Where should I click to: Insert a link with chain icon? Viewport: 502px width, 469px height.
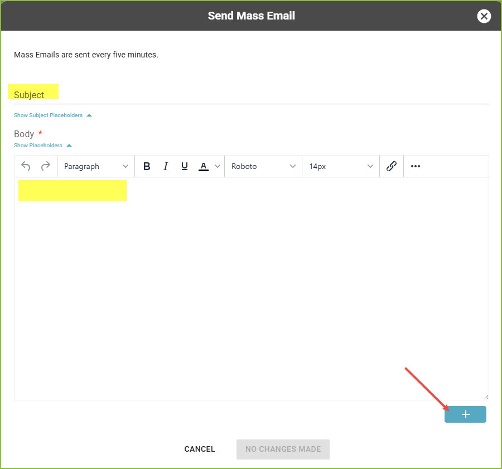(391, 166)
